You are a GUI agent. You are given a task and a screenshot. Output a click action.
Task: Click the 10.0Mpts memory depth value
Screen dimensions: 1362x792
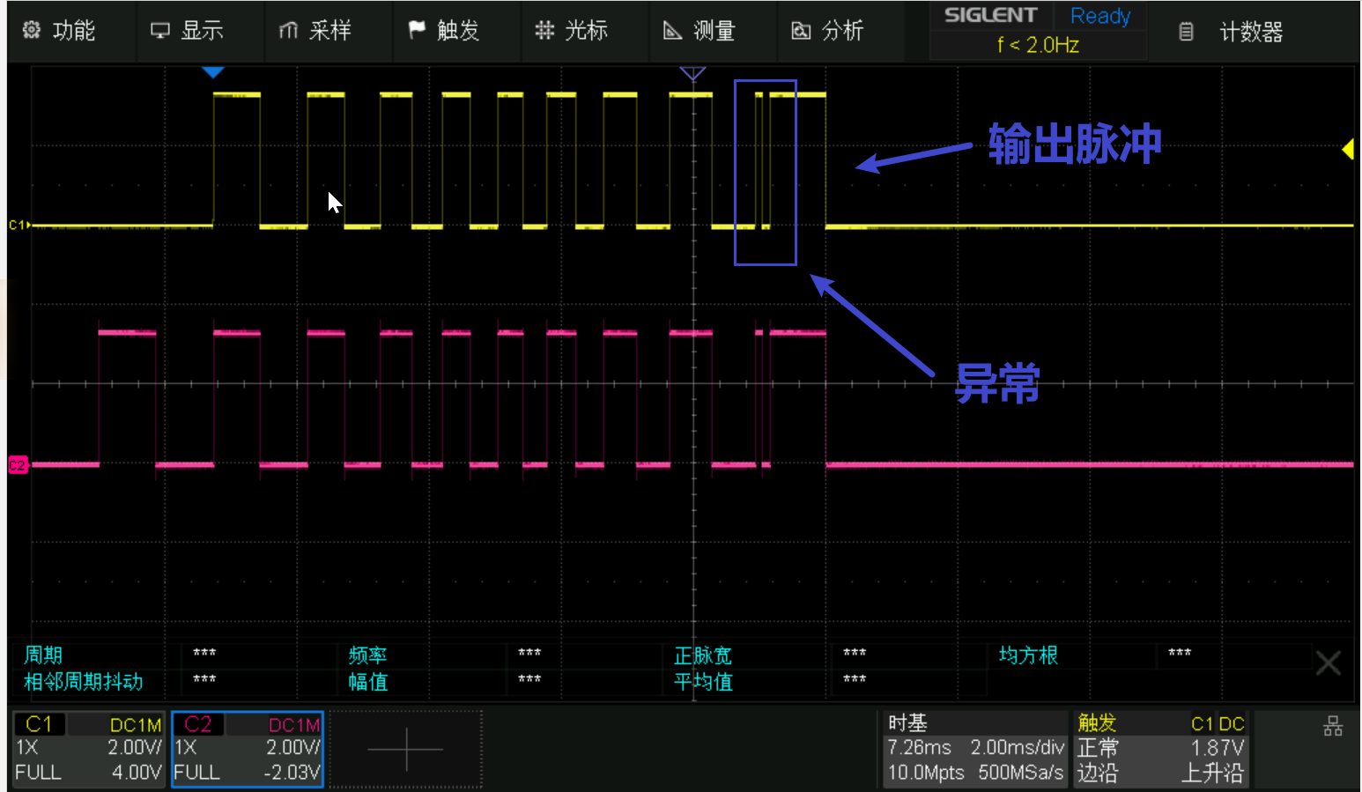[926, 773]
